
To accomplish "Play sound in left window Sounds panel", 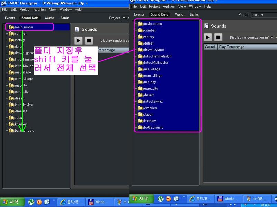I will click(x=78, y=40).
